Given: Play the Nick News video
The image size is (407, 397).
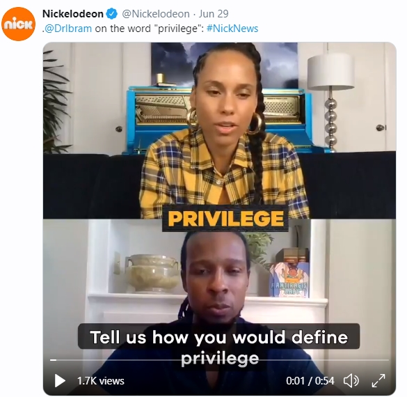Looking at the screenshot, I should (60, 381).
